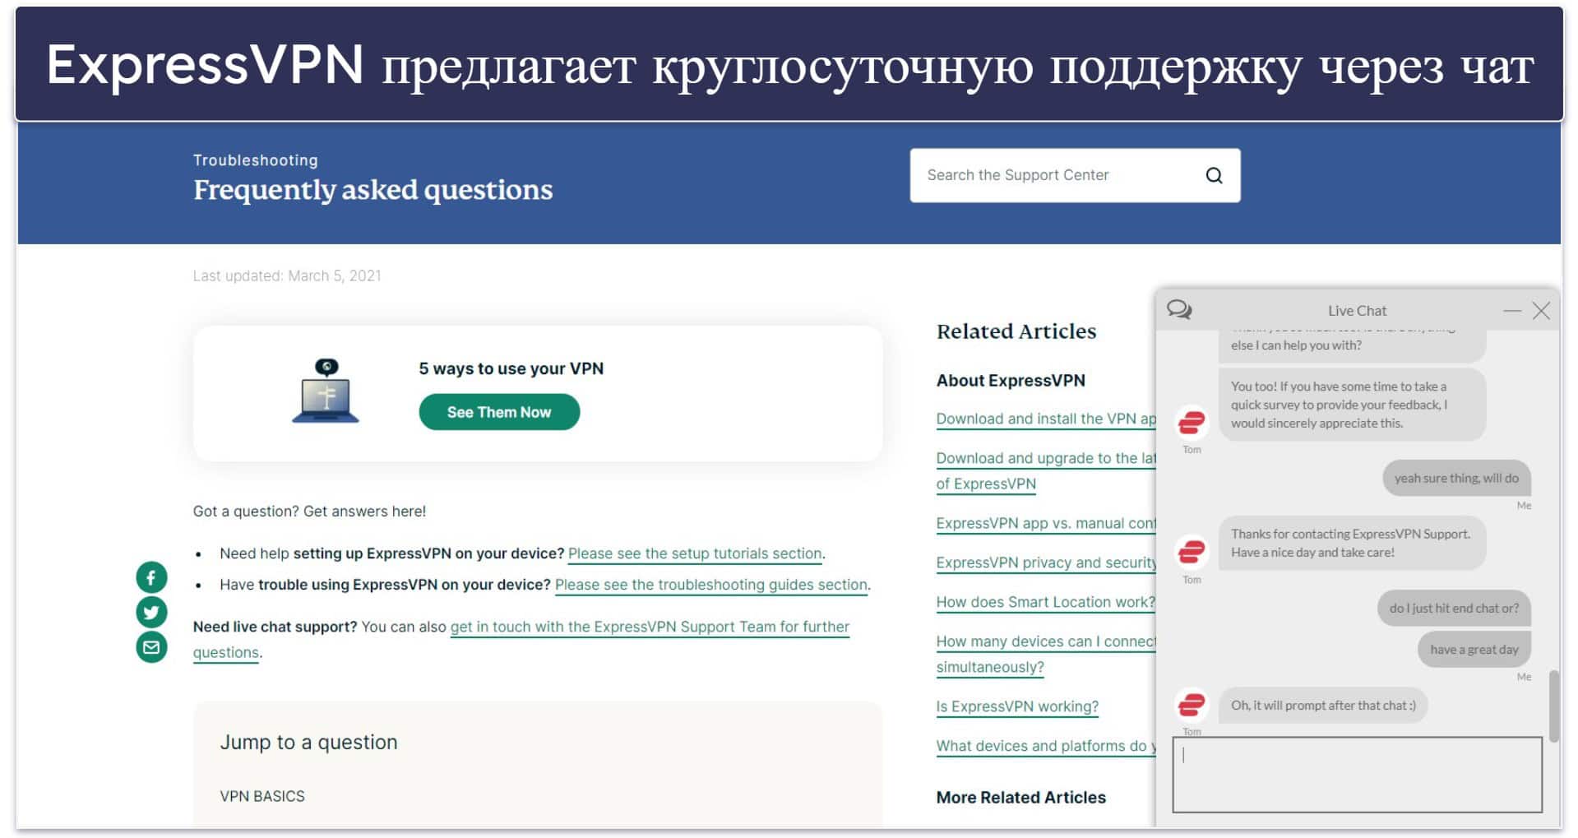This screenshot has height=838, width=1578.
Task: Share page via Facebook icon
Action: click(151, 577)
